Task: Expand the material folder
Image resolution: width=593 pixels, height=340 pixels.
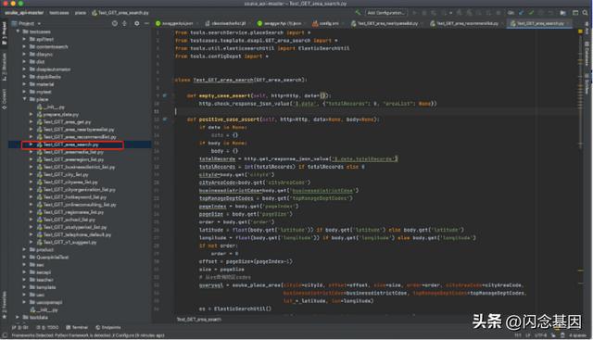Action: 24,84
